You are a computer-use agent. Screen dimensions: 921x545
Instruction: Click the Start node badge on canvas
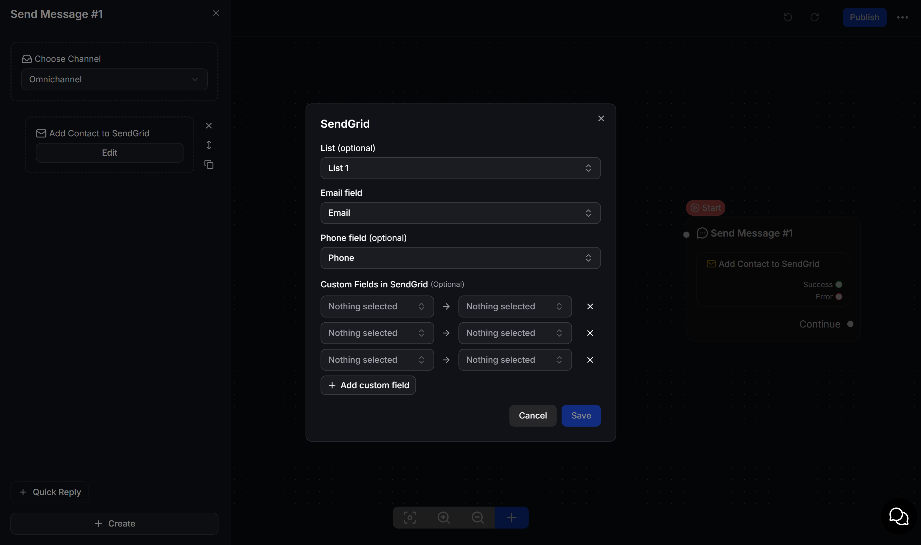(x=705, y=208)
